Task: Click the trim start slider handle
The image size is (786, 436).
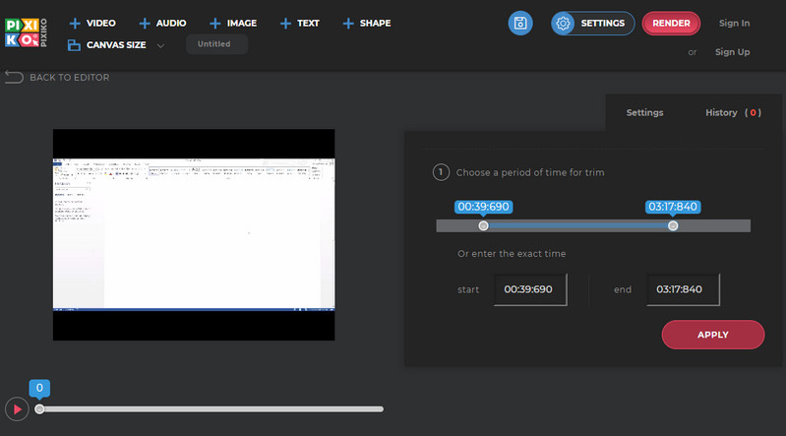Action: 483,225
